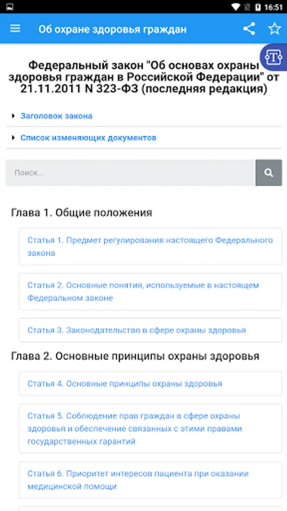
Task: Open Статья 6. Приоритет интересов пациента
Action: pyautogui.click(x=150, y=480)
